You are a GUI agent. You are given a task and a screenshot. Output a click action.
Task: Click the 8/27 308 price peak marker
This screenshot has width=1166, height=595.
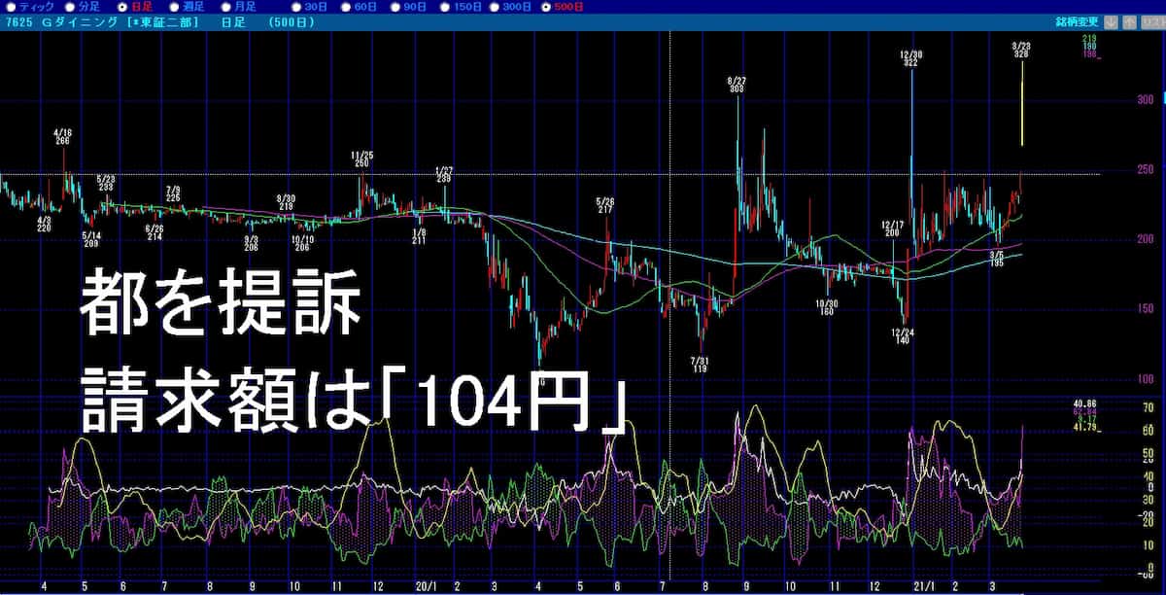tap(737, 84)
